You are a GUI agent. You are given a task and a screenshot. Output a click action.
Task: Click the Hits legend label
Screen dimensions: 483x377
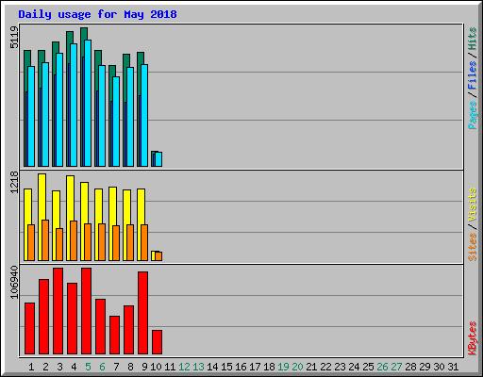473,39
